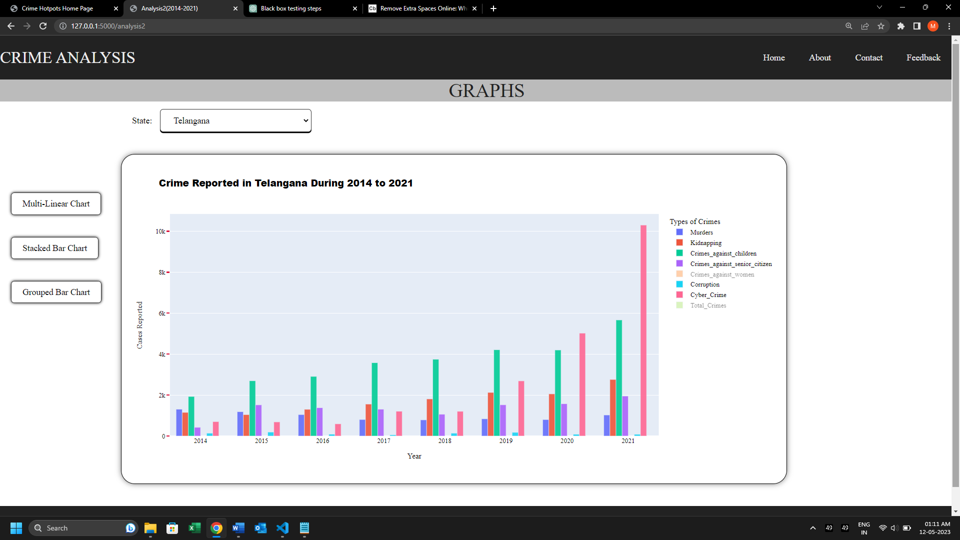Open the Feedback menu item
Viewport: 960px width, 540px height.
(922, 57)
